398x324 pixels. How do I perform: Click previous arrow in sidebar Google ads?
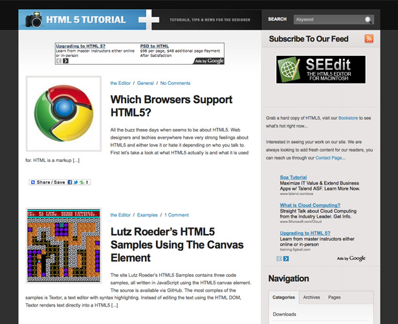279,259
